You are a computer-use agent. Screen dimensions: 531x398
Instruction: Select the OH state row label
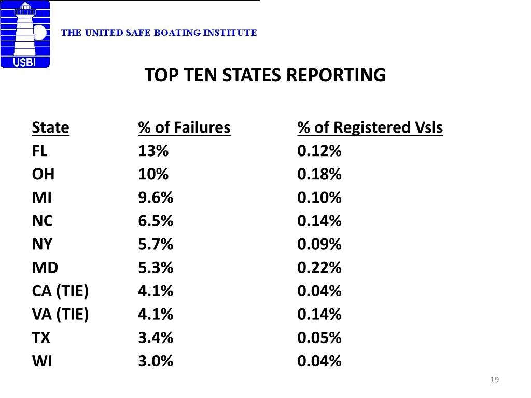(x=43, y=174)
